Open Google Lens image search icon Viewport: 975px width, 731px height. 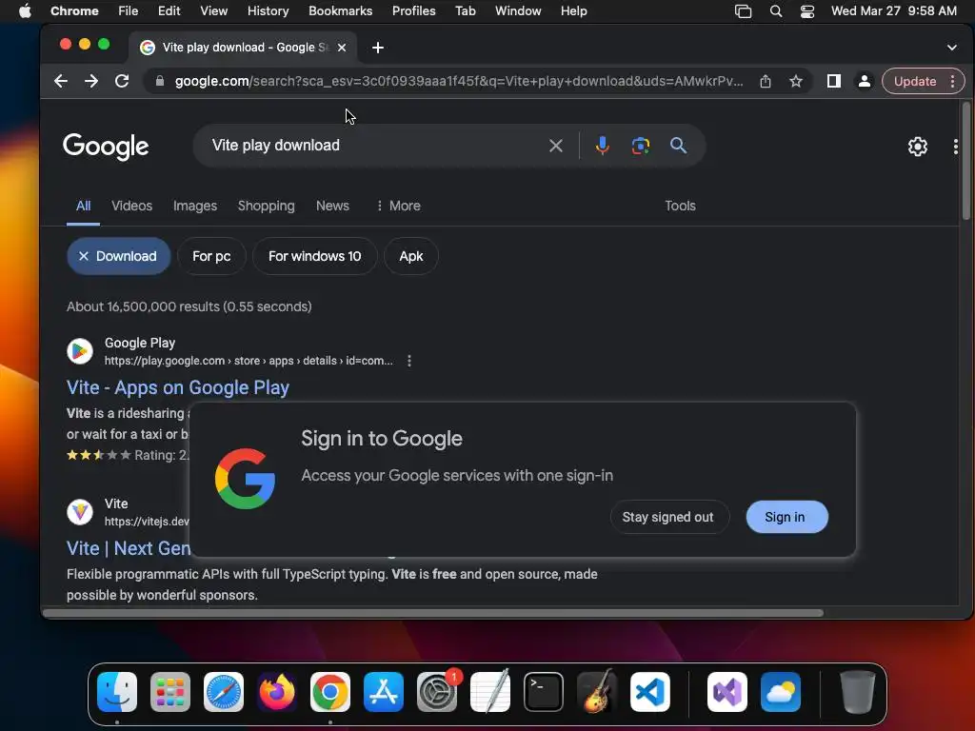(x=641, y=146)
